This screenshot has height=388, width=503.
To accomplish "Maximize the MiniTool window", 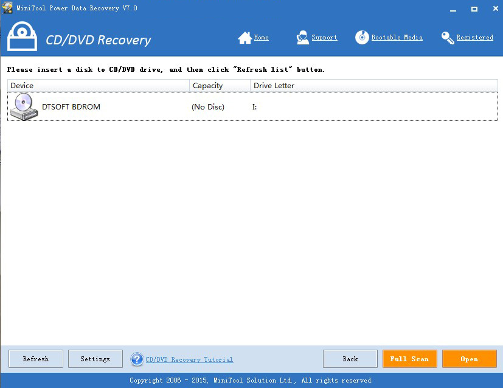I will [474, 9].
